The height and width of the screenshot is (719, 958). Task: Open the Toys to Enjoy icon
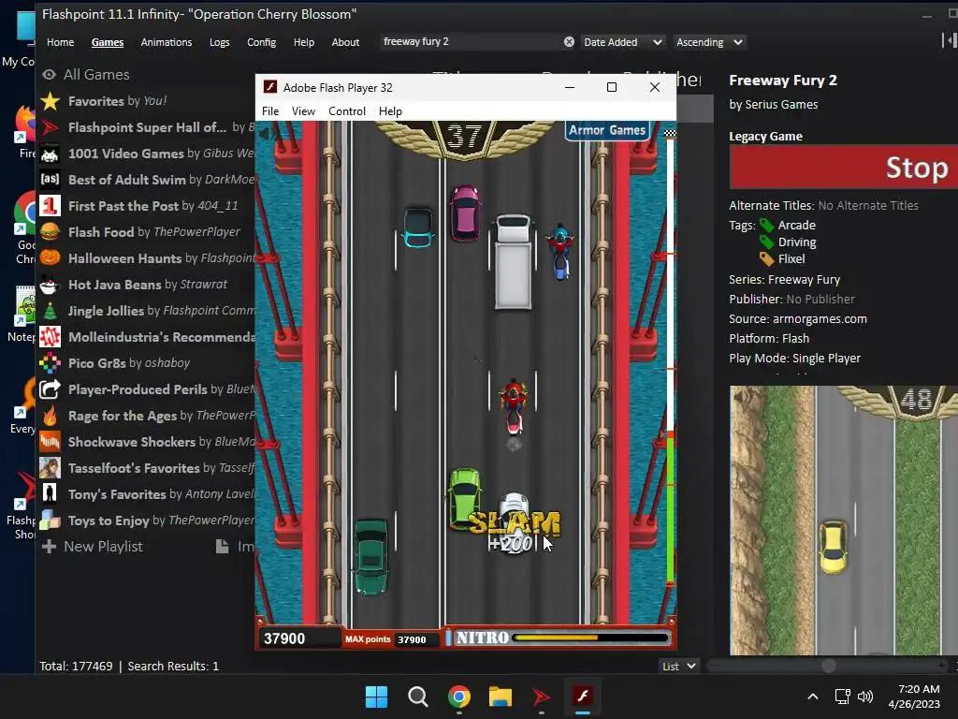point(51,521)
